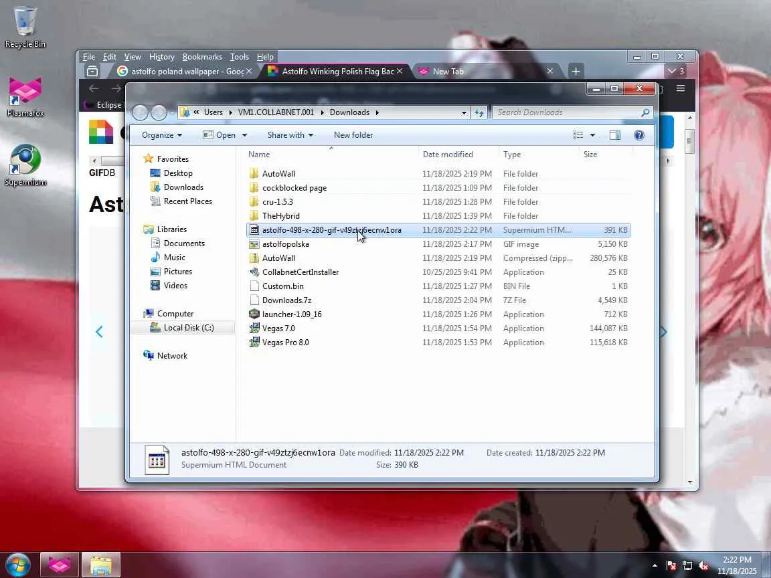Switch to the astolfo poland wallpaper Google tab

point(185,72)
